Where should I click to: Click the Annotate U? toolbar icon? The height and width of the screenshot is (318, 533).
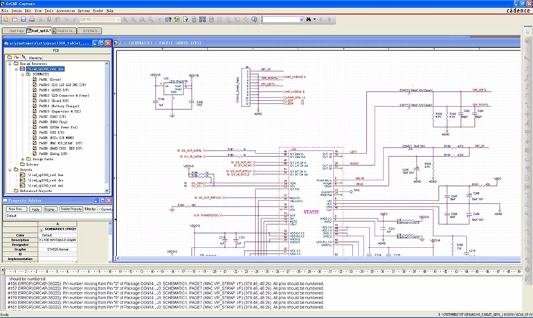click(x=168, y=19)
